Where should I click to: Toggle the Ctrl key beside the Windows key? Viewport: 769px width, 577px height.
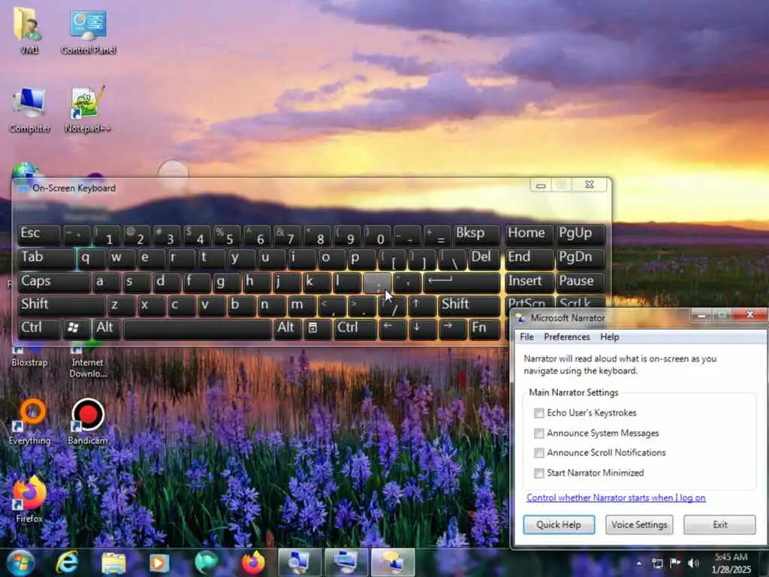point(39,329)
